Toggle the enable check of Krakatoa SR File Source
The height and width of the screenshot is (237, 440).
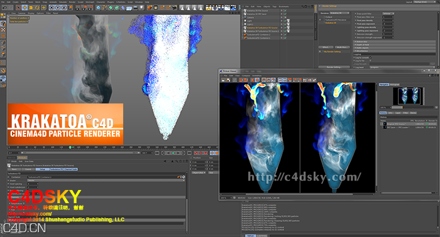click(285, 11)
